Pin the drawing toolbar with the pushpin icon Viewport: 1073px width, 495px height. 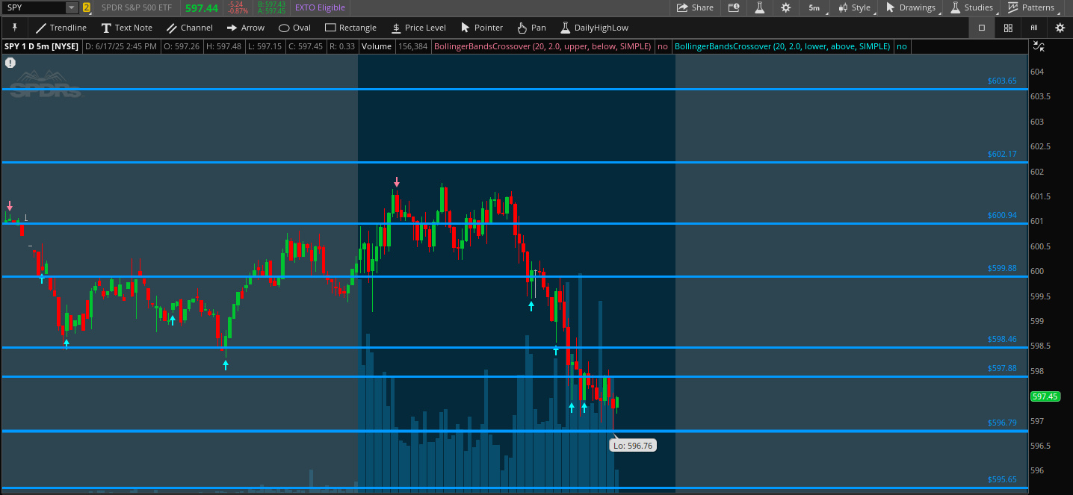click(14, 28)
